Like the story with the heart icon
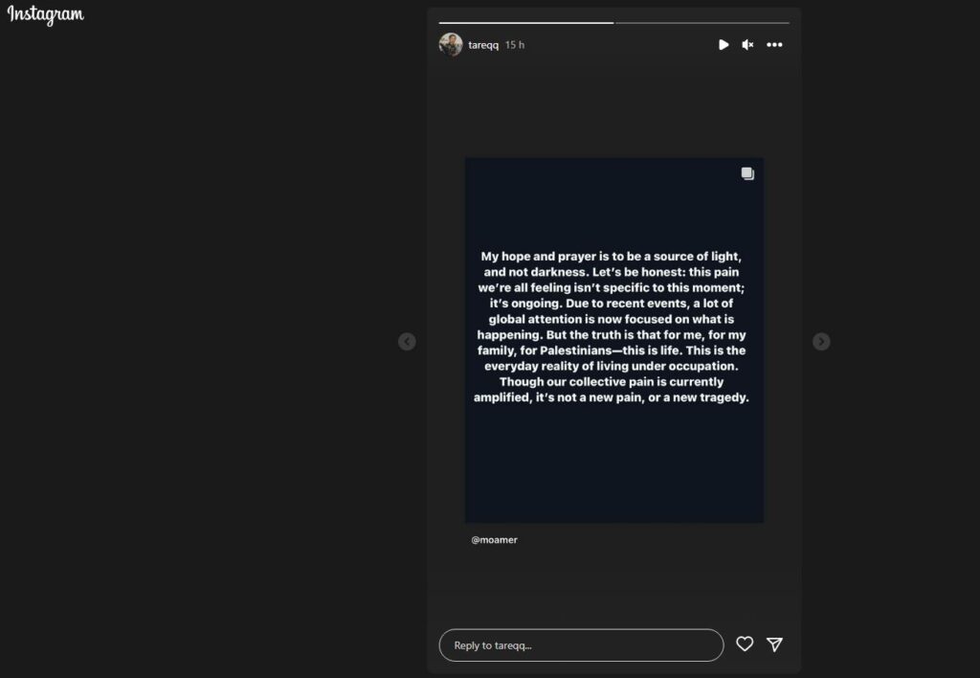Screen dimensions: 980x678 pos(745,644)
